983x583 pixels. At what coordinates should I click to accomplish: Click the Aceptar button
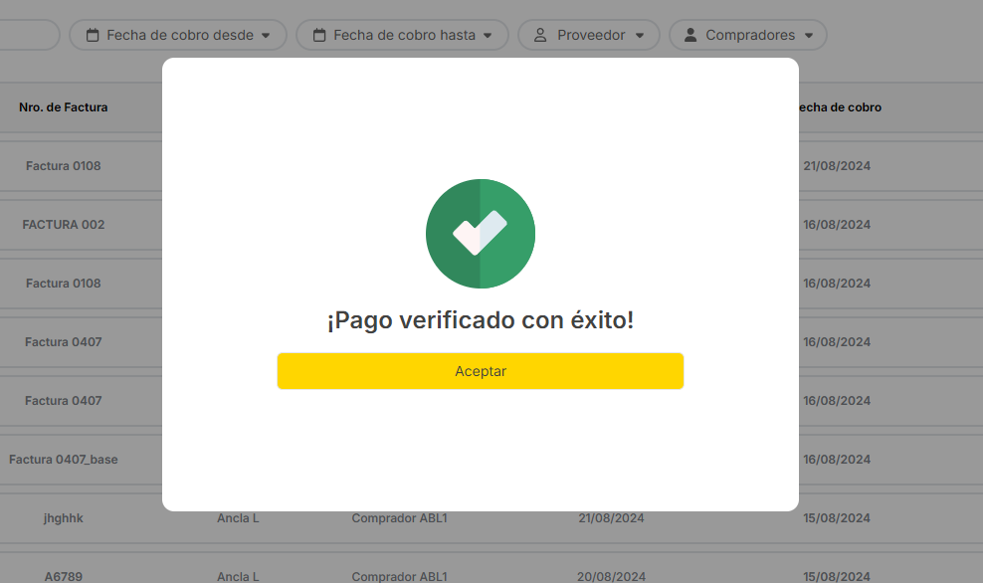pyautogui.click(x=481, y=371)
